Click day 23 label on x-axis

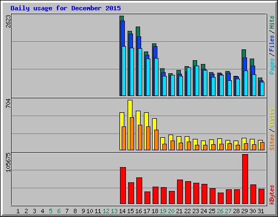pos(195,211)
